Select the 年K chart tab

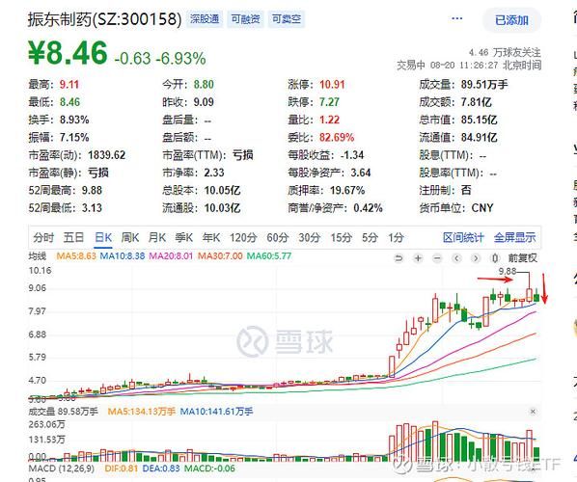pyautogui.click(x=211, y=237)
